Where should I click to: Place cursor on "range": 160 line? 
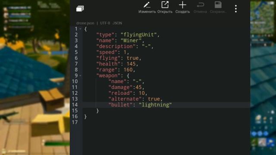[x=116, y=70]
